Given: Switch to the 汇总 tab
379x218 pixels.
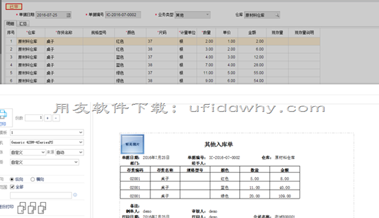Looking at the screenshot, I should coord(23,24).
